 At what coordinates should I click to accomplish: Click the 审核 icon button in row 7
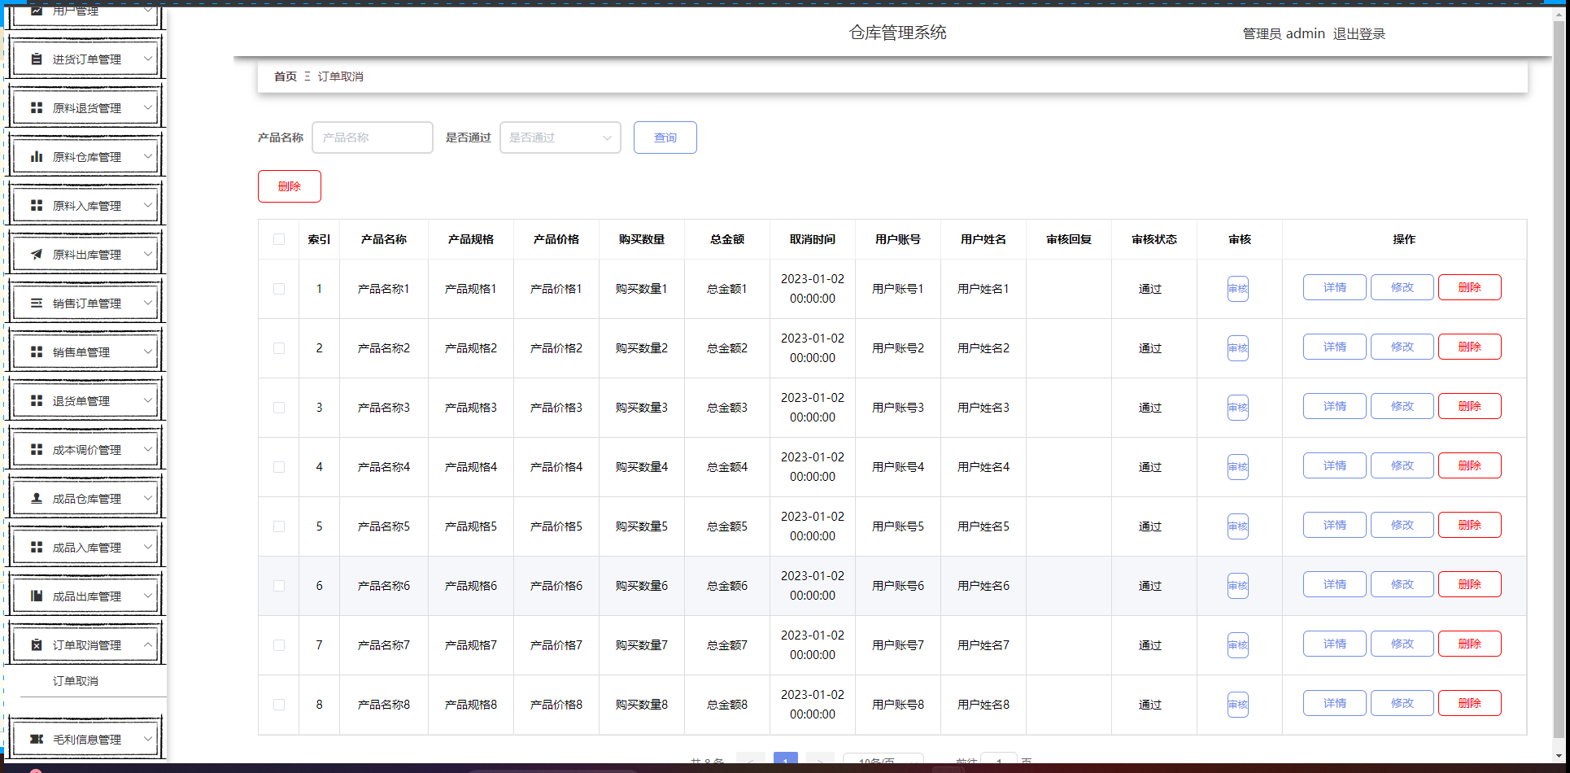[1238, 645]
